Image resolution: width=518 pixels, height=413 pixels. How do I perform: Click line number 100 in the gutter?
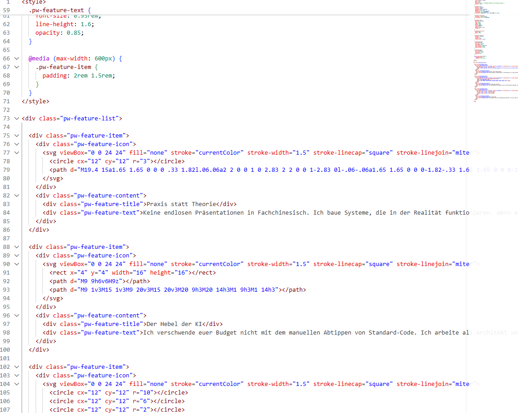[5, 349]
